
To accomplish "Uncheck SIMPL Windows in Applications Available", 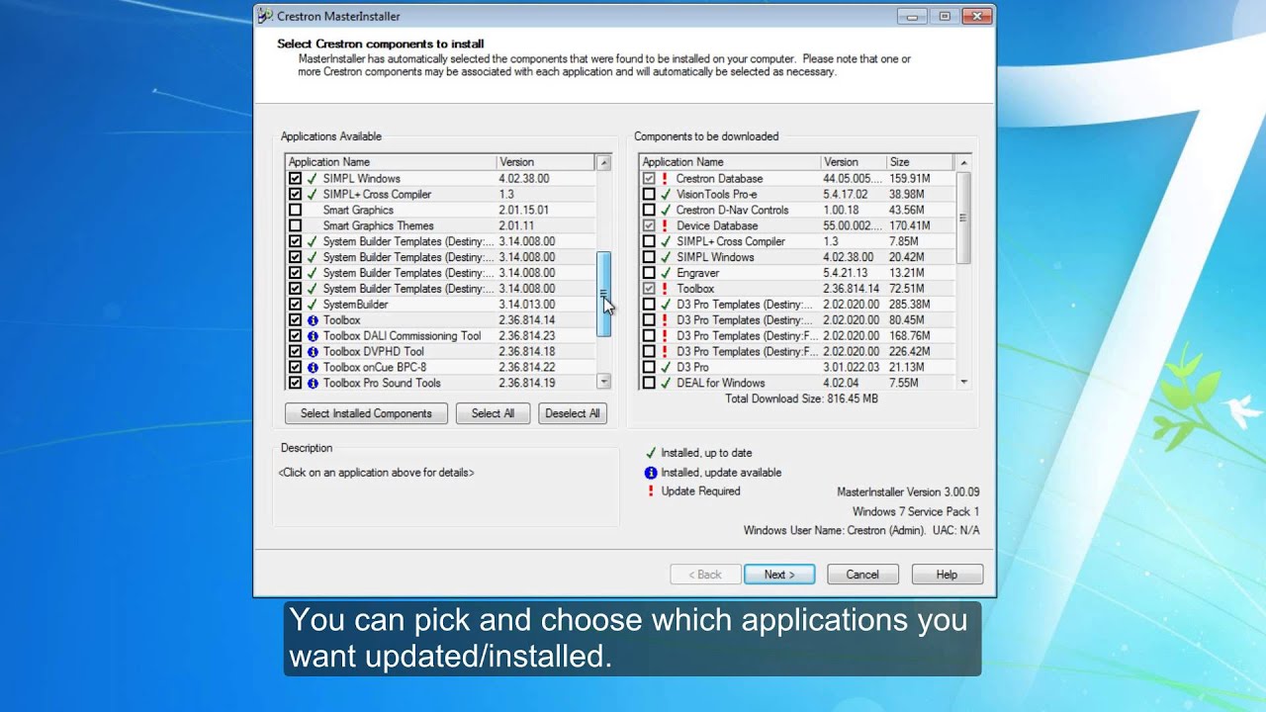I will tap(295, 179).
